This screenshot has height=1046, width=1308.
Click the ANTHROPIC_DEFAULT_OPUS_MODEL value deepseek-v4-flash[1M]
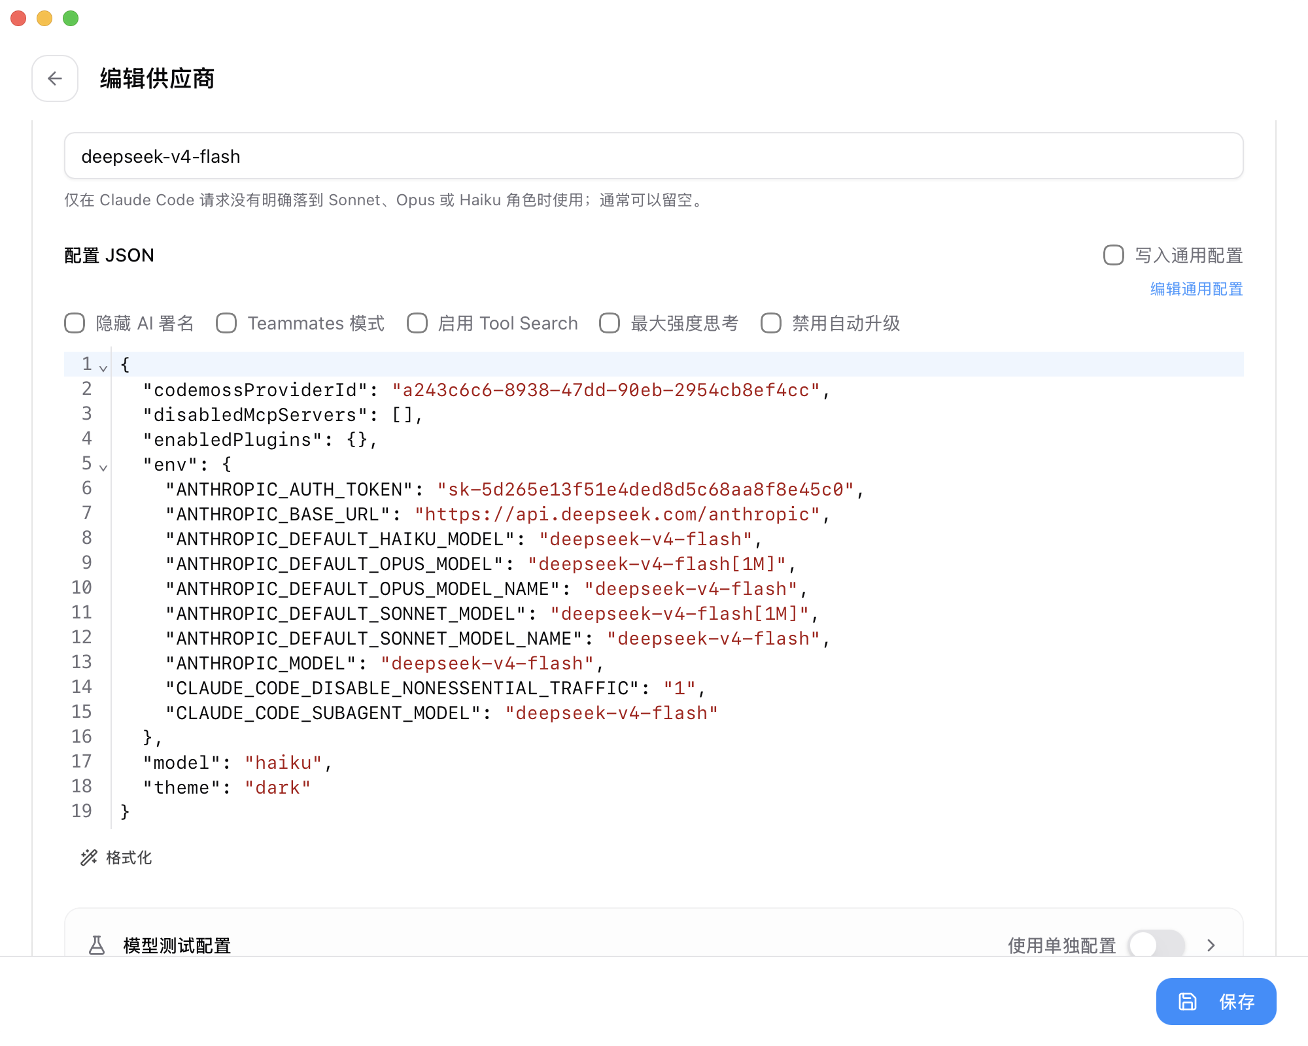657,564
